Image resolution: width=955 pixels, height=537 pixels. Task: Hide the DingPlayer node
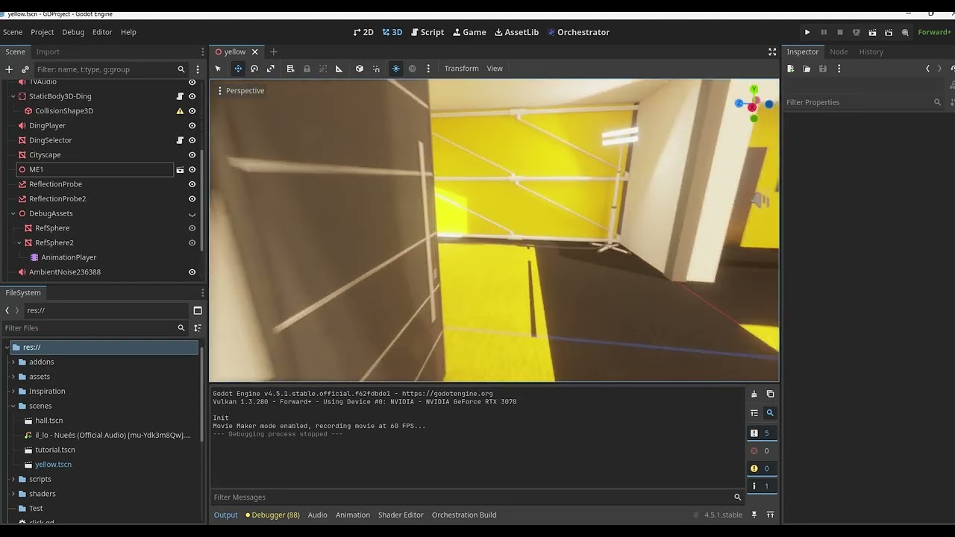(192, 126)
